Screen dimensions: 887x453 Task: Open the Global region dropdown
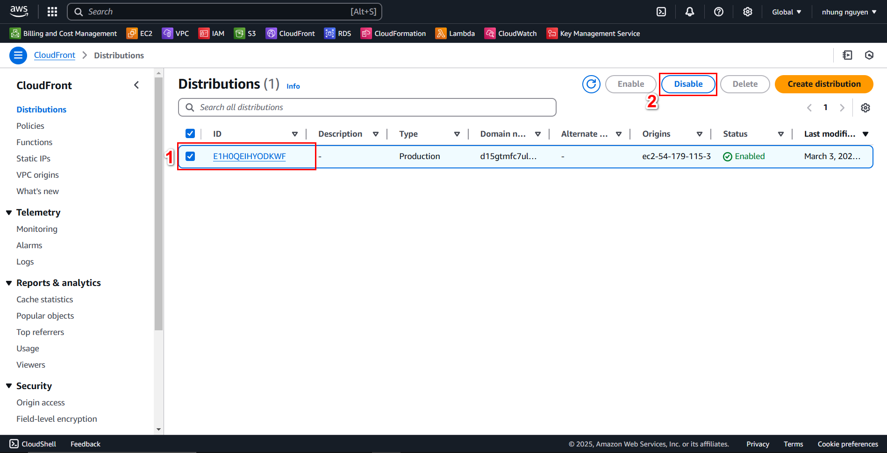tap(786, 12)
